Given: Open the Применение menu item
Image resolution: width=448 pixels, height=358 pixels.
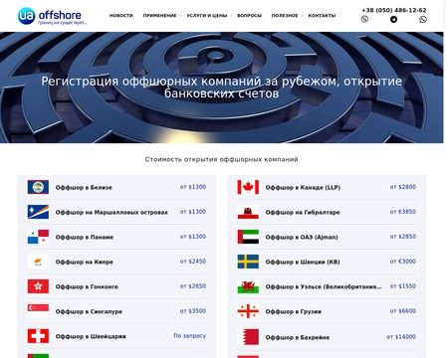Looking at the screenshot, I should pyautogui.click(x=159, y=16).
